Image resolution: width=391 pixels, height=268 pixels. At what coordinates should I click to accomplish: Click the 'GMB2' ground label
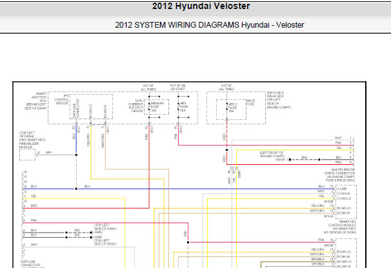click(99, 232)
